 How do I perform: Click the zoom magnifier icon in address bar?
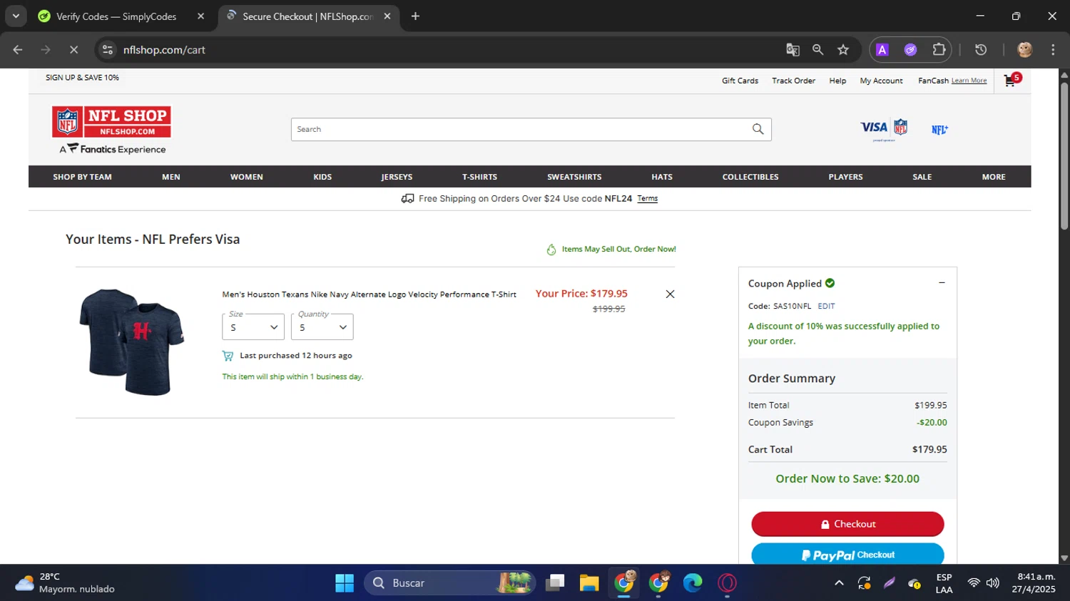tap(818, 50)
